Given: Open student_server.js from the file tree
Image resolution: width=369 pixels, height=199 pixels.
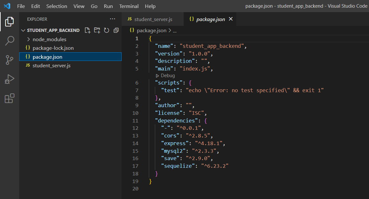Looking at the screenshot, I should pyautogui.click(x=51, y=65).
